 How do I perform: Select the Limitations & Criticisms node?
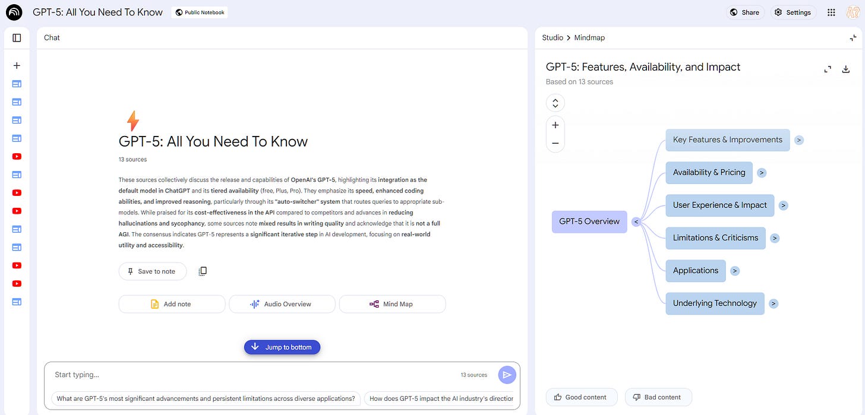point(715,238)
